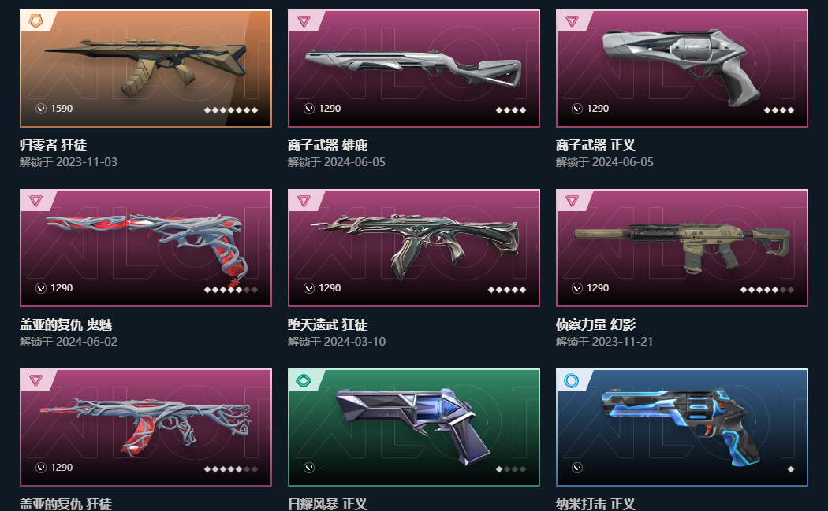Click upgrade level diamonds on 归零者 狂徒

point(231,110)
